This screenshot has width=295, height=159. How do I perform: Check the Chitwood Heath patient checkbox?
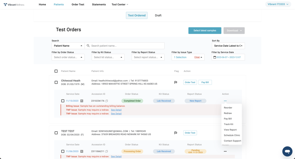coord(56,82)
